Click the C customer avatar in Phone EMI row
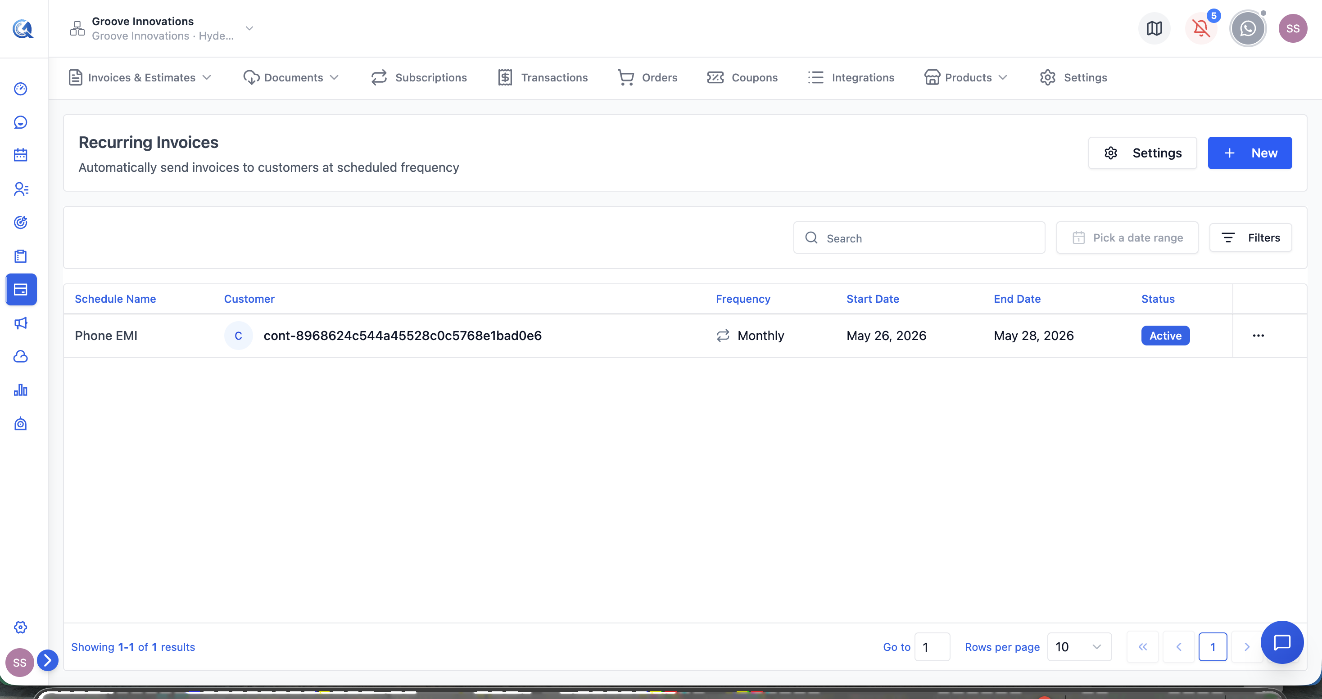This screenshot has width=1322, height=699. click(238, 336)
